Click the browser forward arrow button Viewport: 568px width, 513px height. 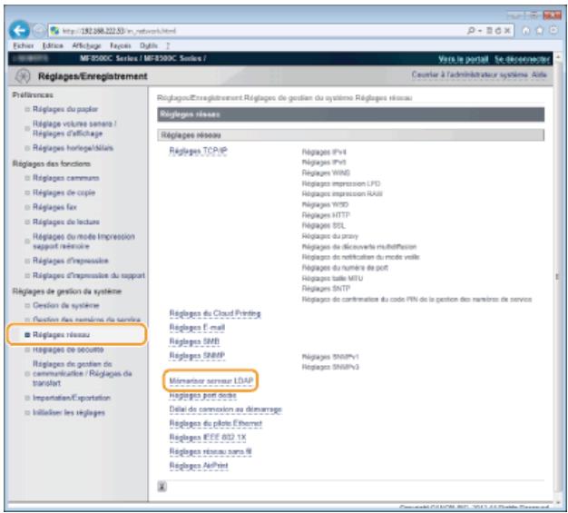pyautogui.click(x=38, y=31)
